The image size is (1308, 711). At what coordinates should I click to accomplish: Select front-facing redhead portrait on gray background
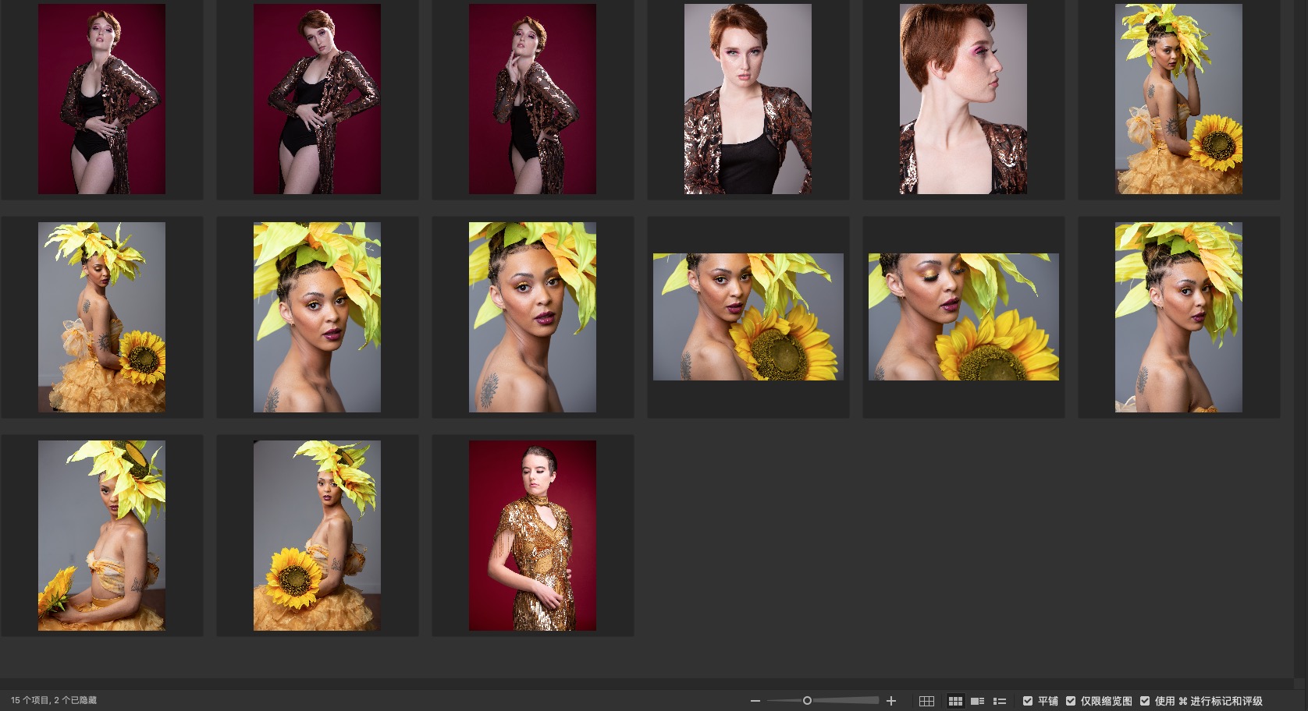tap(748, 99)
